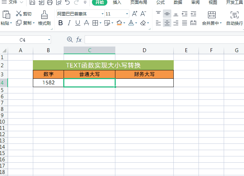The image size is (244, 176).
Task: Click the center horizontally align icon
Action: (167, 23)
